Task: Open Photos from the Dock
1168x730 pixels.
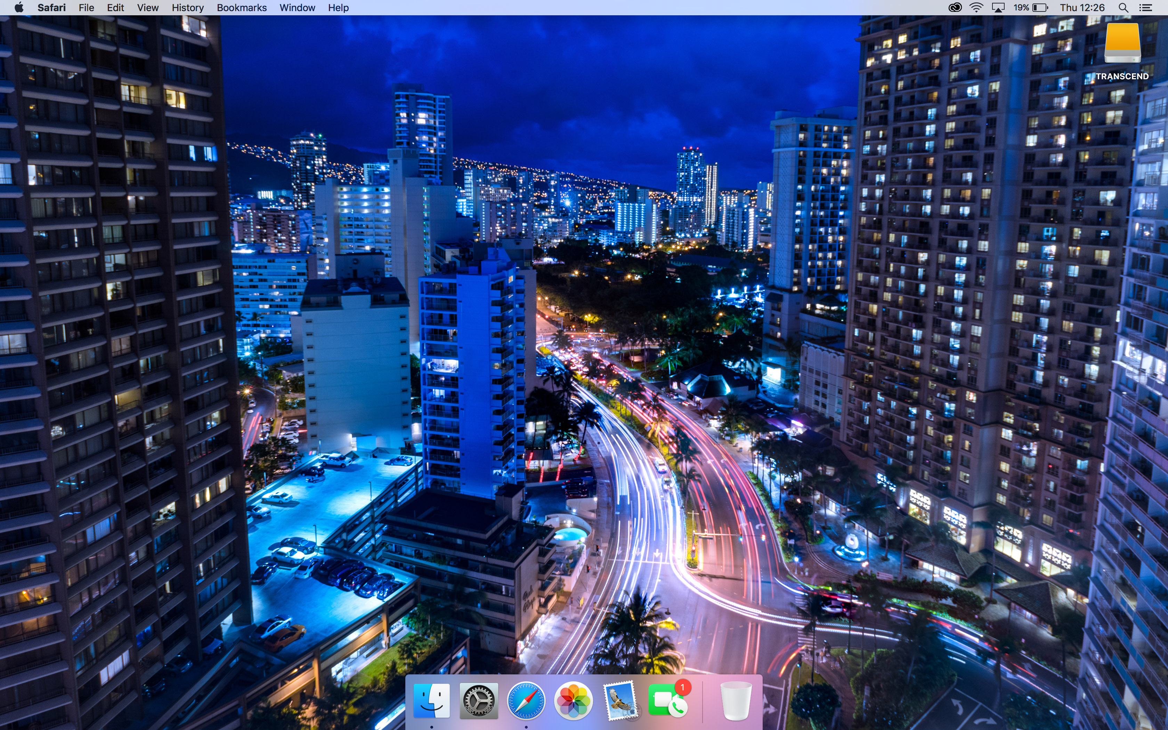Action: tap(573, 700)
